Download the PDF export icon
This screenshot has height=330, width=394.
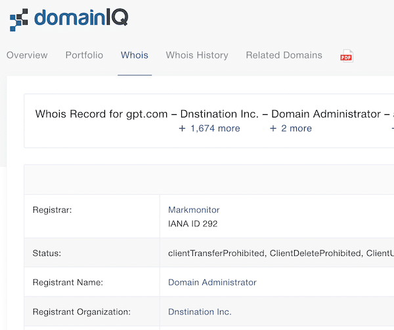346,56
